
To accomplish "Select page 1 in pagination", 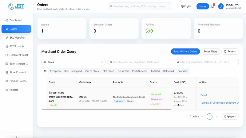I will (x=210, y=117).
